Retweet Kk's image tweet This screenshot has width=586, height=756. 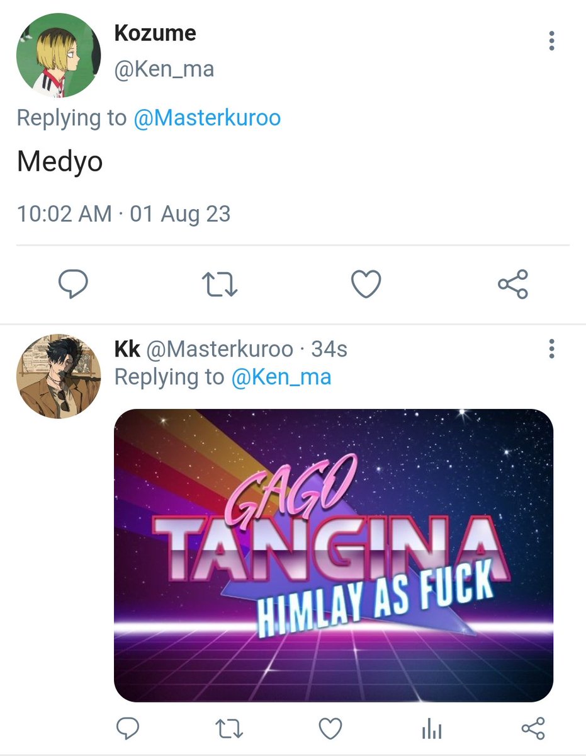(229, 729)
